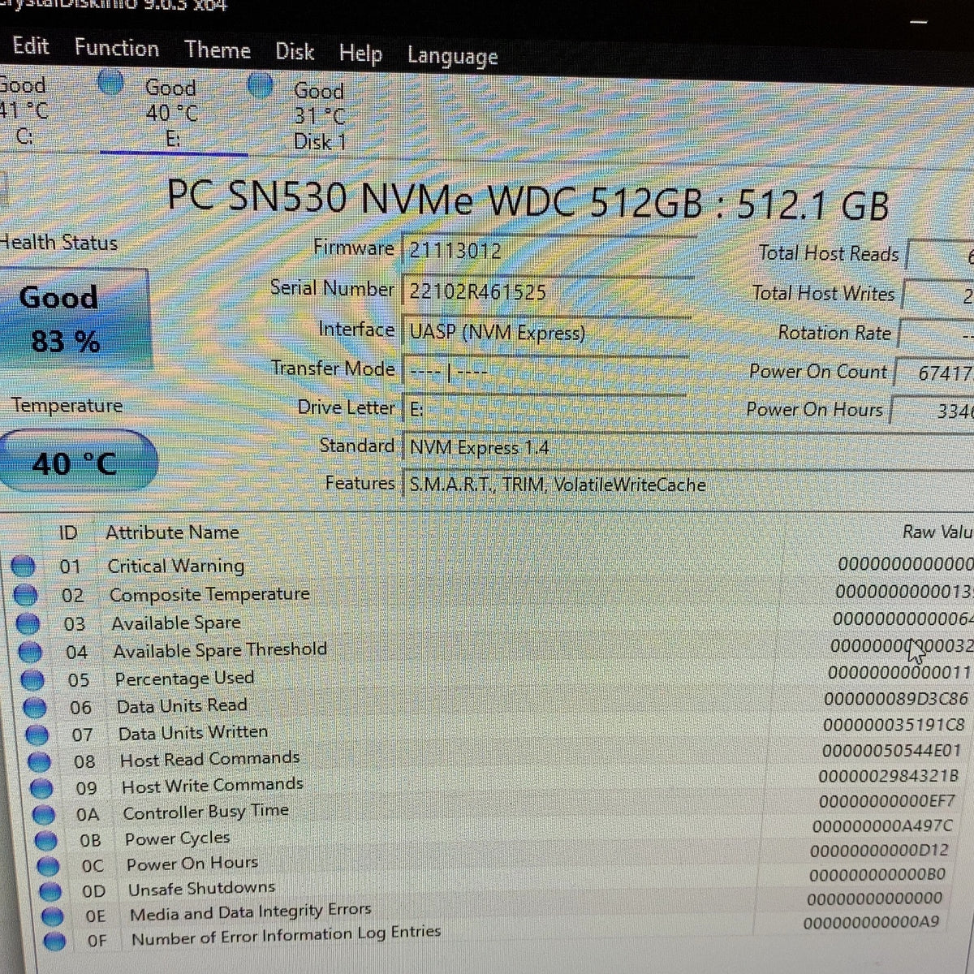Click the Rotation Rate value box
Screen dimensions: 974x974
937,334
